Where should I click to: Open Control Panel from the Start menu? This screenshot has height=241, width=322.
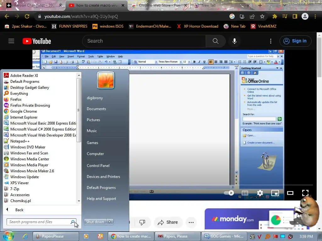point(98,166)
